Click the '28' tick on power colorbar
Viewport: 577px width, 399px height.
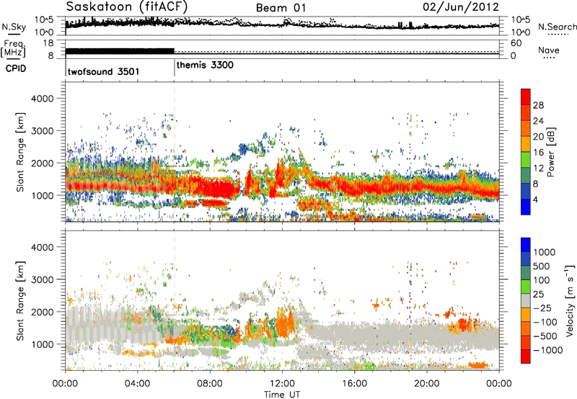tap(538, 105)
